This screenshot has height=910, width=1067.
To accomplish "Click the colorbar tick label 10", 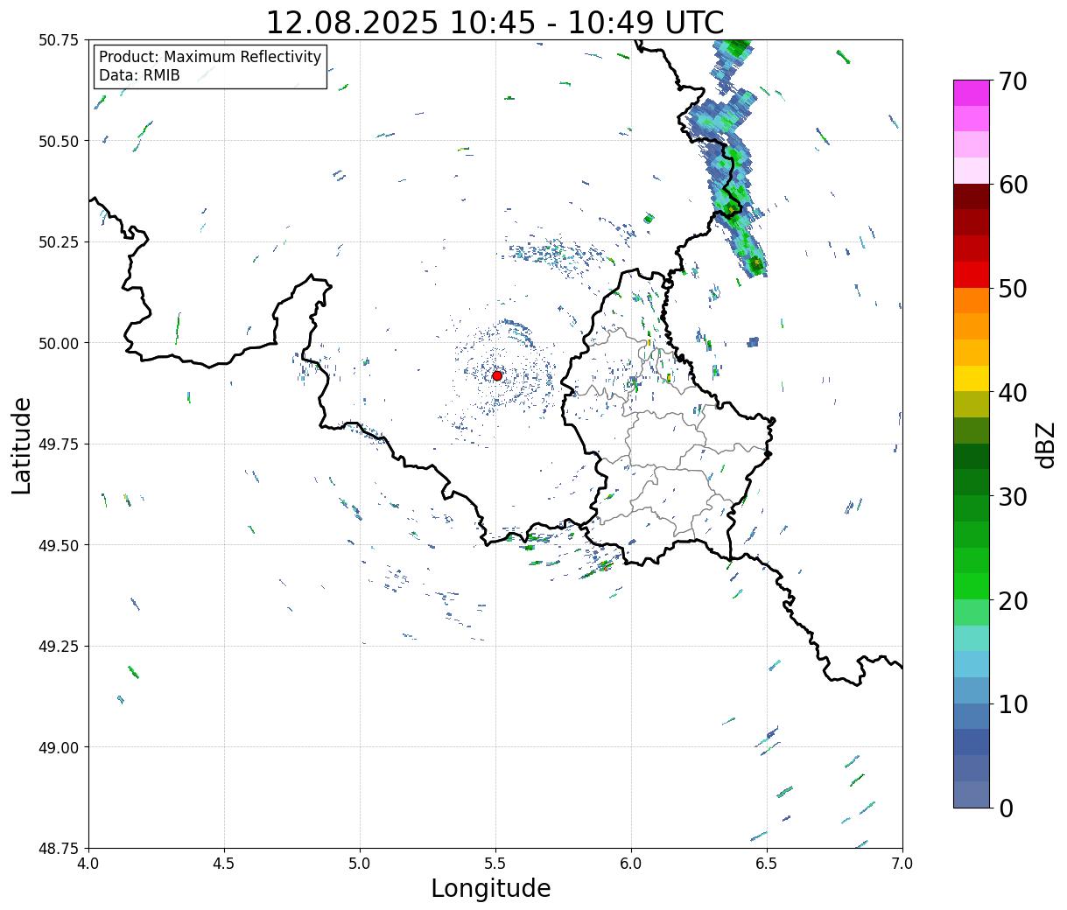I will [1012, 703].
